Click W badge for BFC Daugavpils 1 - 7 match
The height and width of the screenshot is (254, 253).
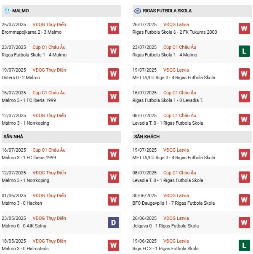(x=244, y=200)
